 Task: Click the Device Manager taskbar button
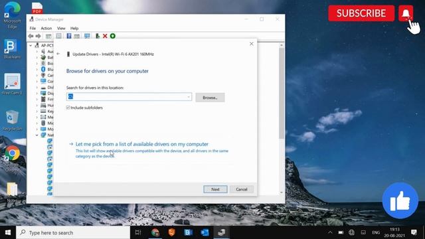click(x=221, y=232)
